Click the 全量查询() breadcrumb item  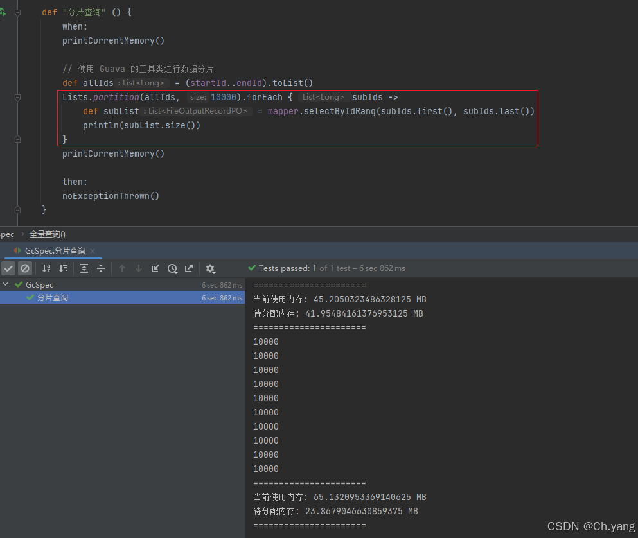pos(48,234)
